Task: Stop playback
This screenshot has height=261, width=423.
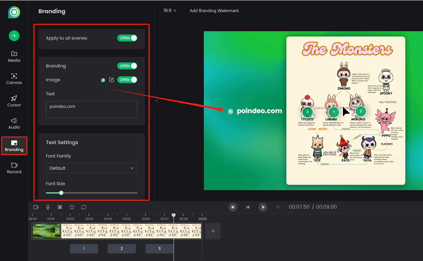Action: 233,207
